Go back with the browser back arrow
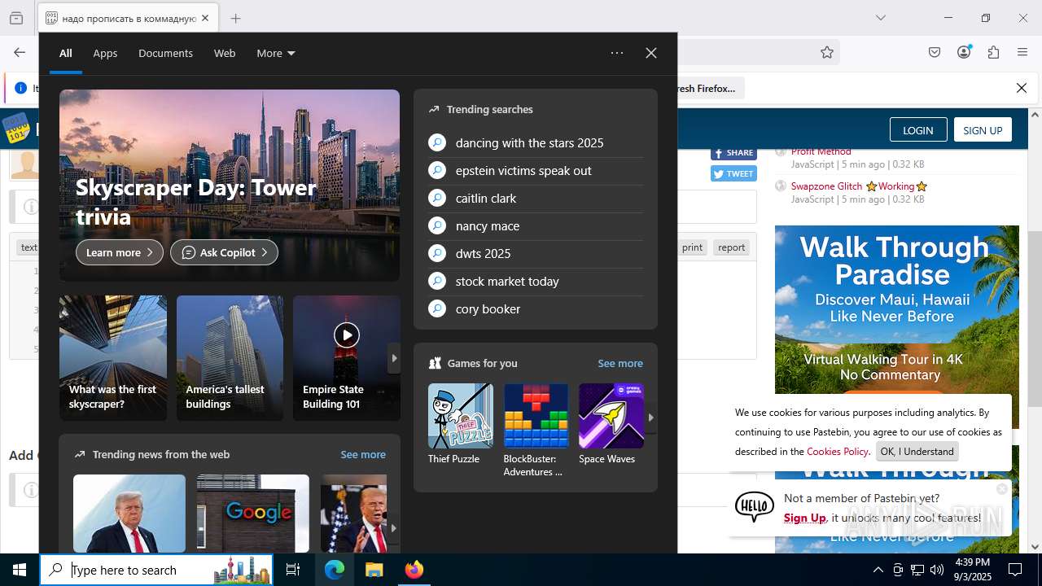This screenshot has height=586, width=1042. click(x=20, y=52)
